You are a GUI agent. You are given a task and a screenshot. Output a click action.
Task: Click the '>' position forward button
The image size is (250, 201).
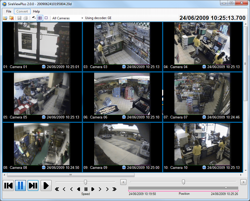pos(243,182)
